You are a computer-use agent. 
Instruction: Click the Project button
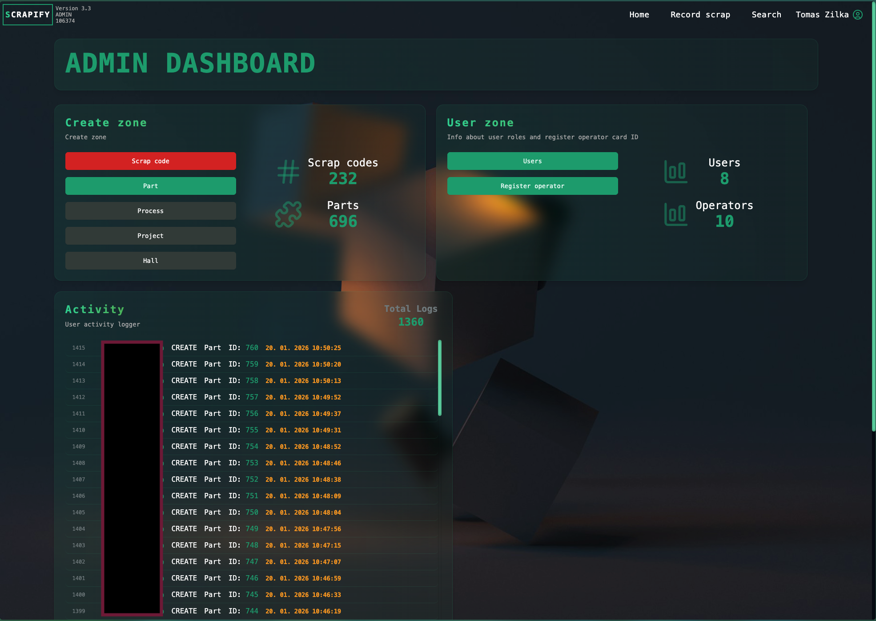[150, 236]
